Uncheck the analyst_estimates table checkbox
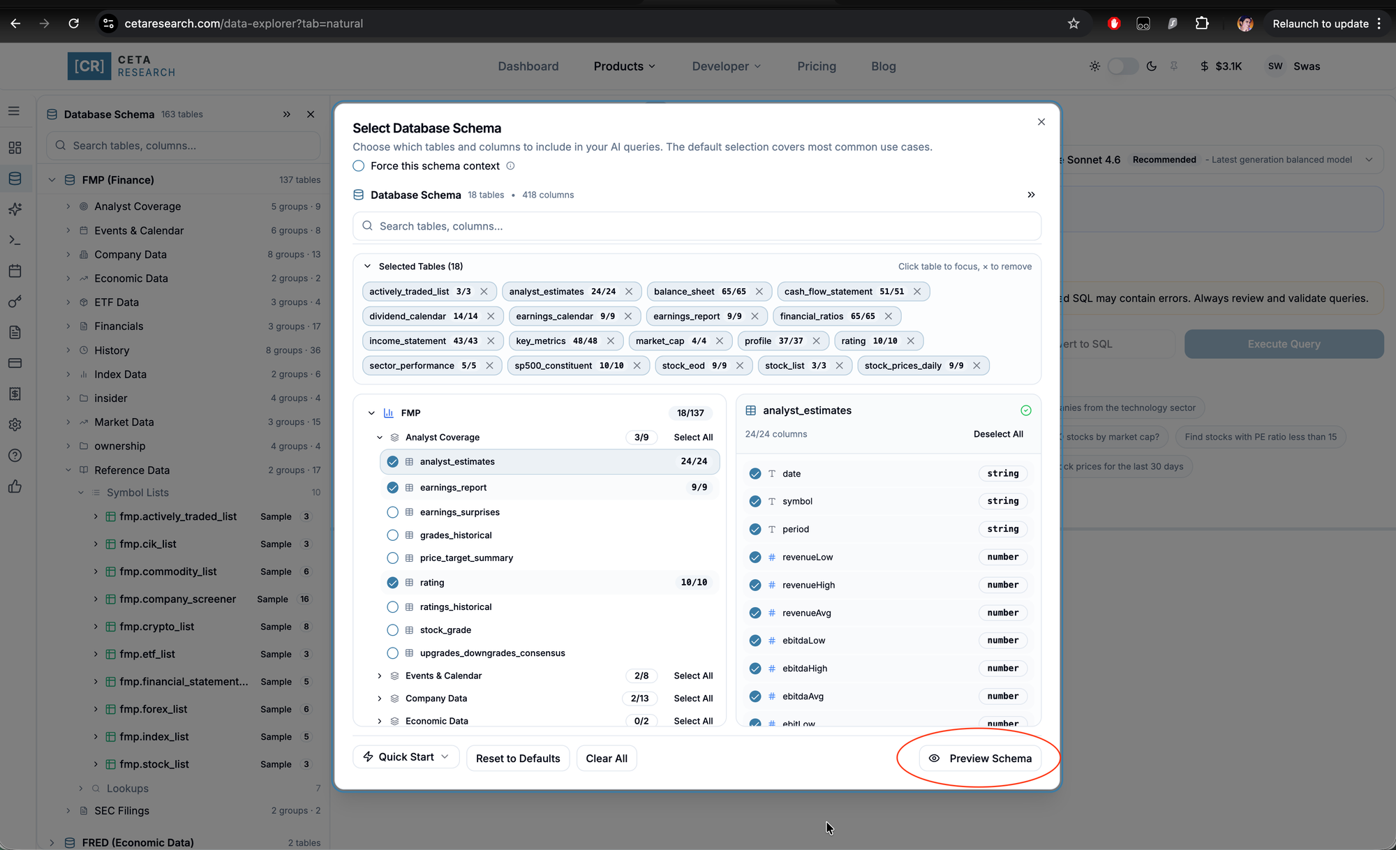 click(392, 462)
